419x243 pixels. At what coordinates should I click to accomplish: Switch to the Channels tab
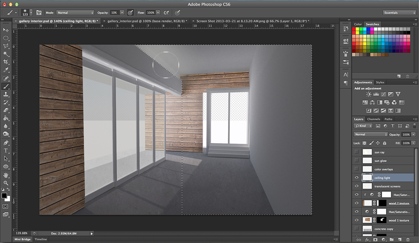(x=374, y=119)
